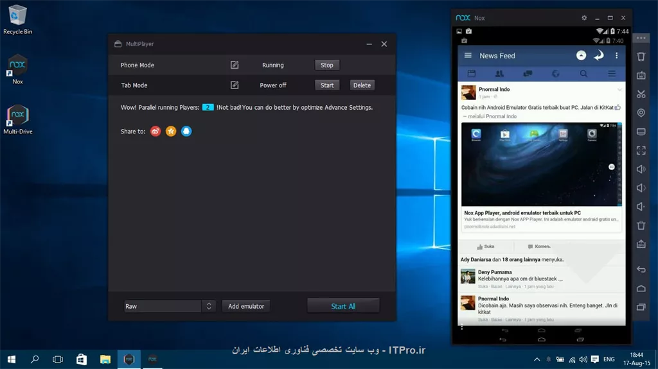The image size is (658, 369).
Task: Select the Tab Mode row label
Action: coord(134,85)
